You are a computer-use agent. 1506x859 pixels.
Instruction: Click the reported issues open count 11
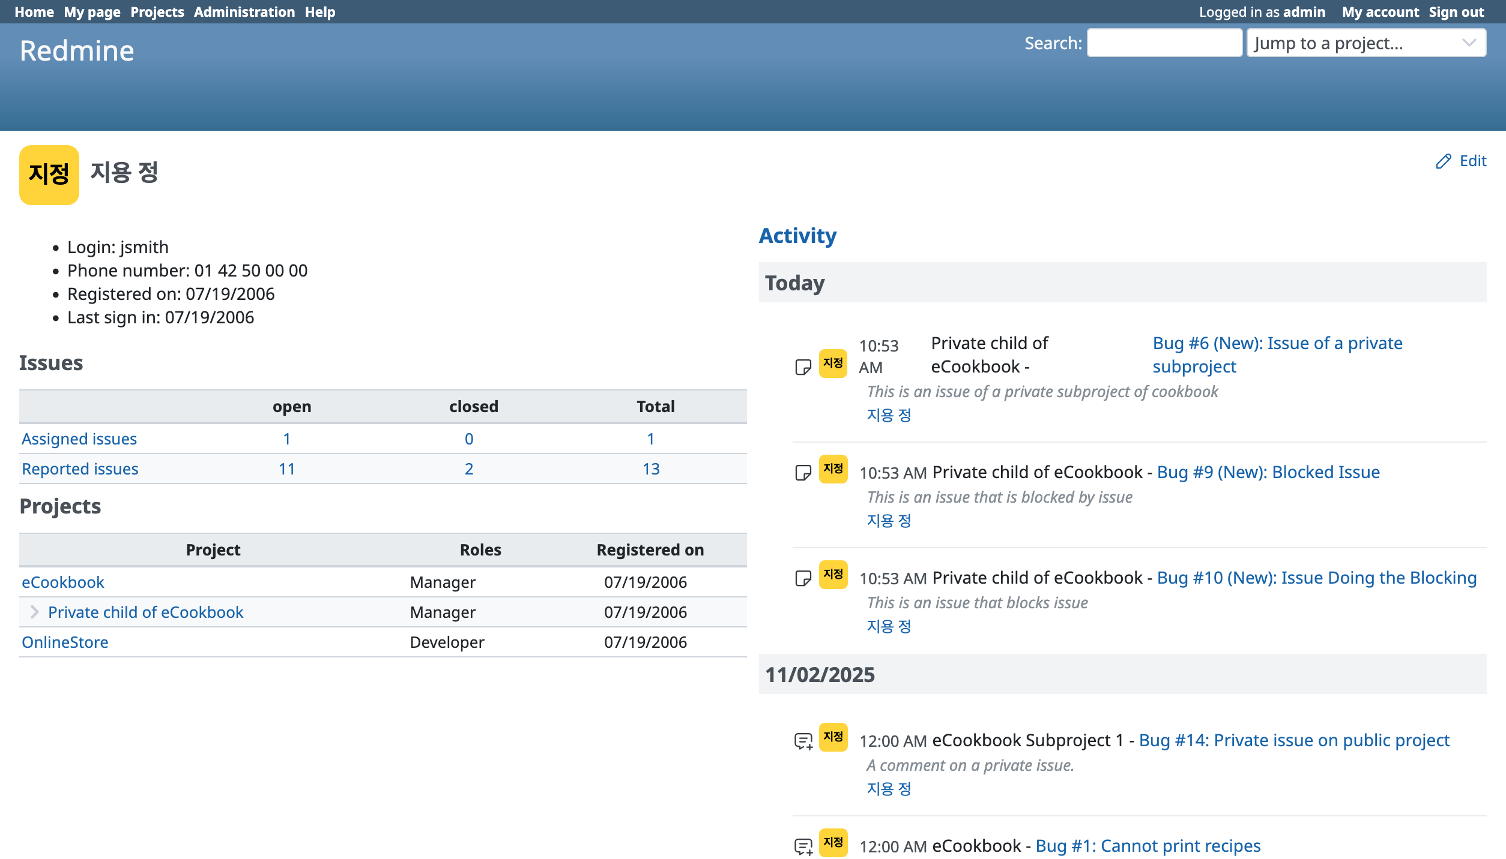click(x=286, y=469)
